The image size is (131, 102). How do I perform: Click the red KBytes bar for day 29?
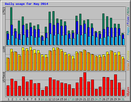click(115, 85)
